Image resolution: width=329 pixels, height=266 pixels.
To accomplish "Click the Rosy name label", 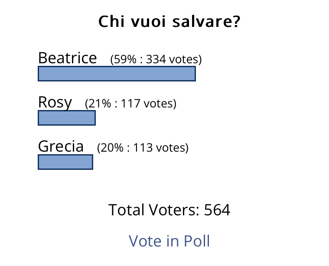I will tap(55, 103).
